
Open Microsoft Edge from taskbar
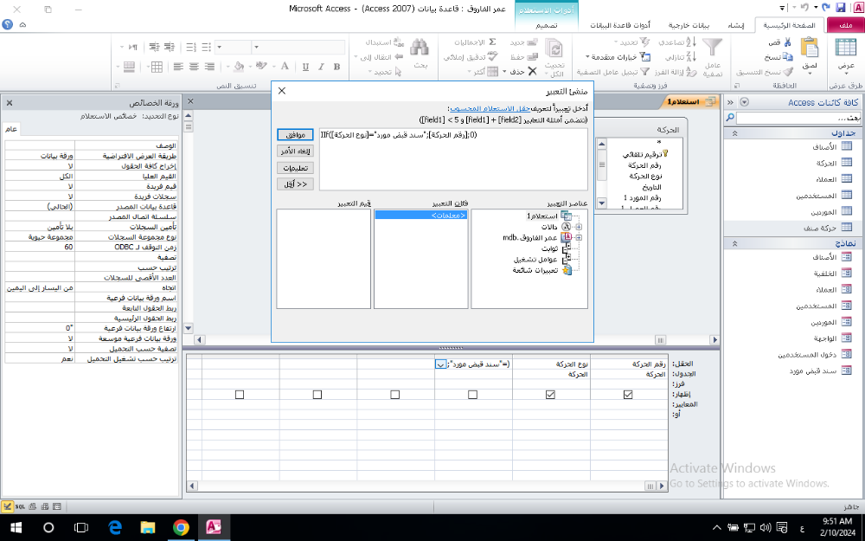click(x=115, y=527)
